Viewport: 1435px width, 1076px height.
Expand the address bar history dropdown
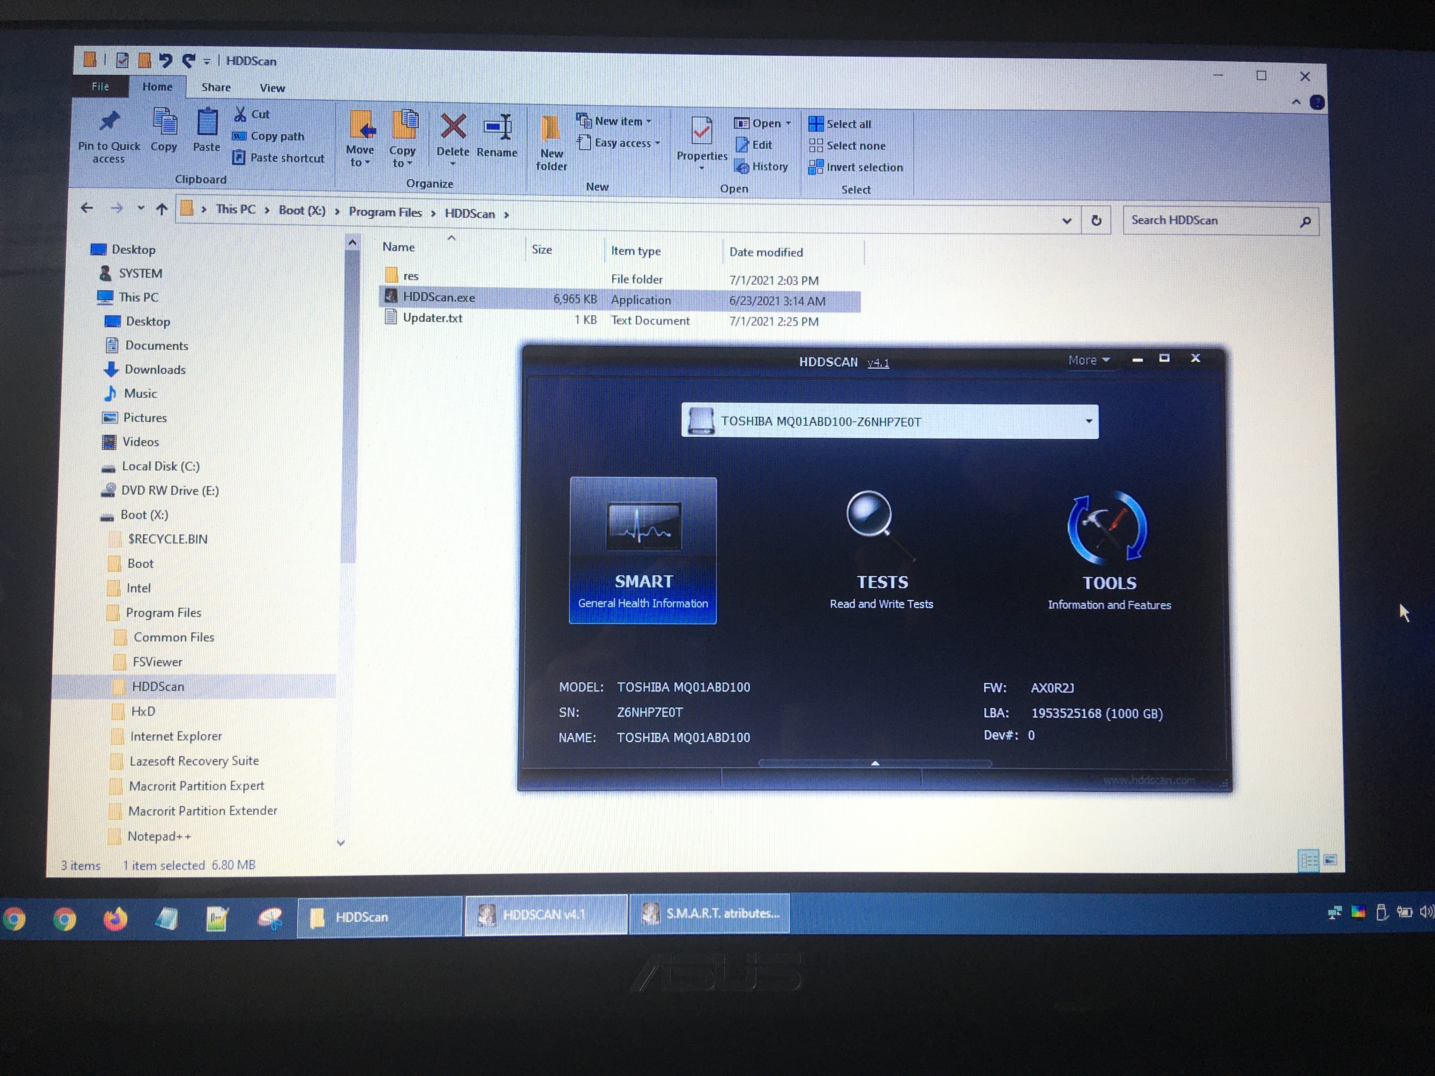click(x=1067, y=220)
